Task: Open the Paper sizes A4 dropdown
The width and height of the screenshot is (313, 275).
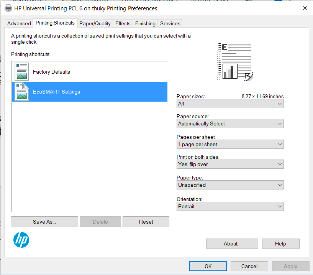Action: tap(230, 104)
